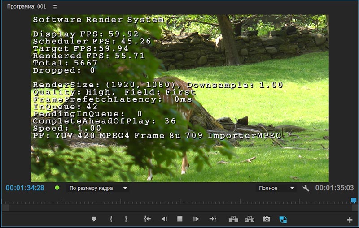The image size is (359, 228).
Task: Click the left handle of the zoom scroll bar
Action: [5, 208]
